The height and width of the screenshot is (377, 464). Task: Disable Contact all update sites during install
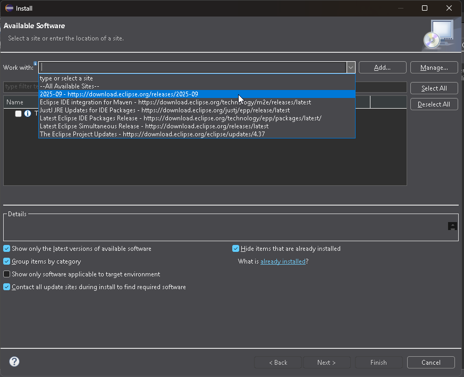6,286
